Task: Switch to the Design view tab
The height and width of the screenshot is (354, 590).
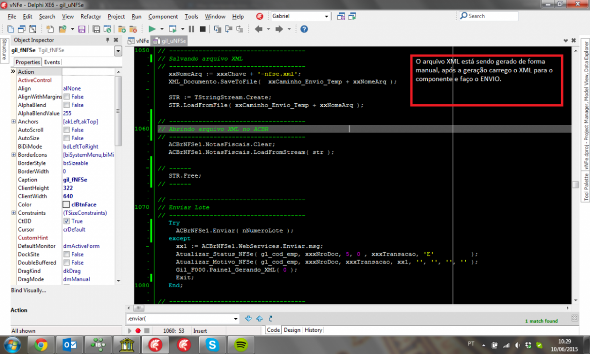Action: coord(292,330)
